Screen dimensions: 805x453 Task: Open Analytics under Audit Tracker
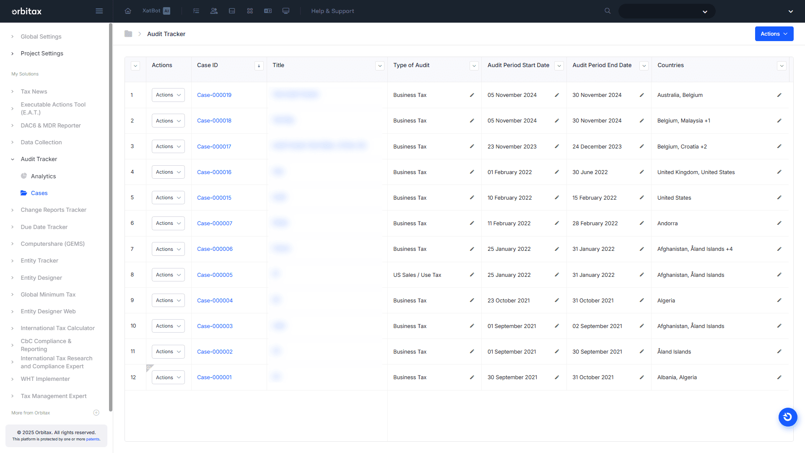43,176
